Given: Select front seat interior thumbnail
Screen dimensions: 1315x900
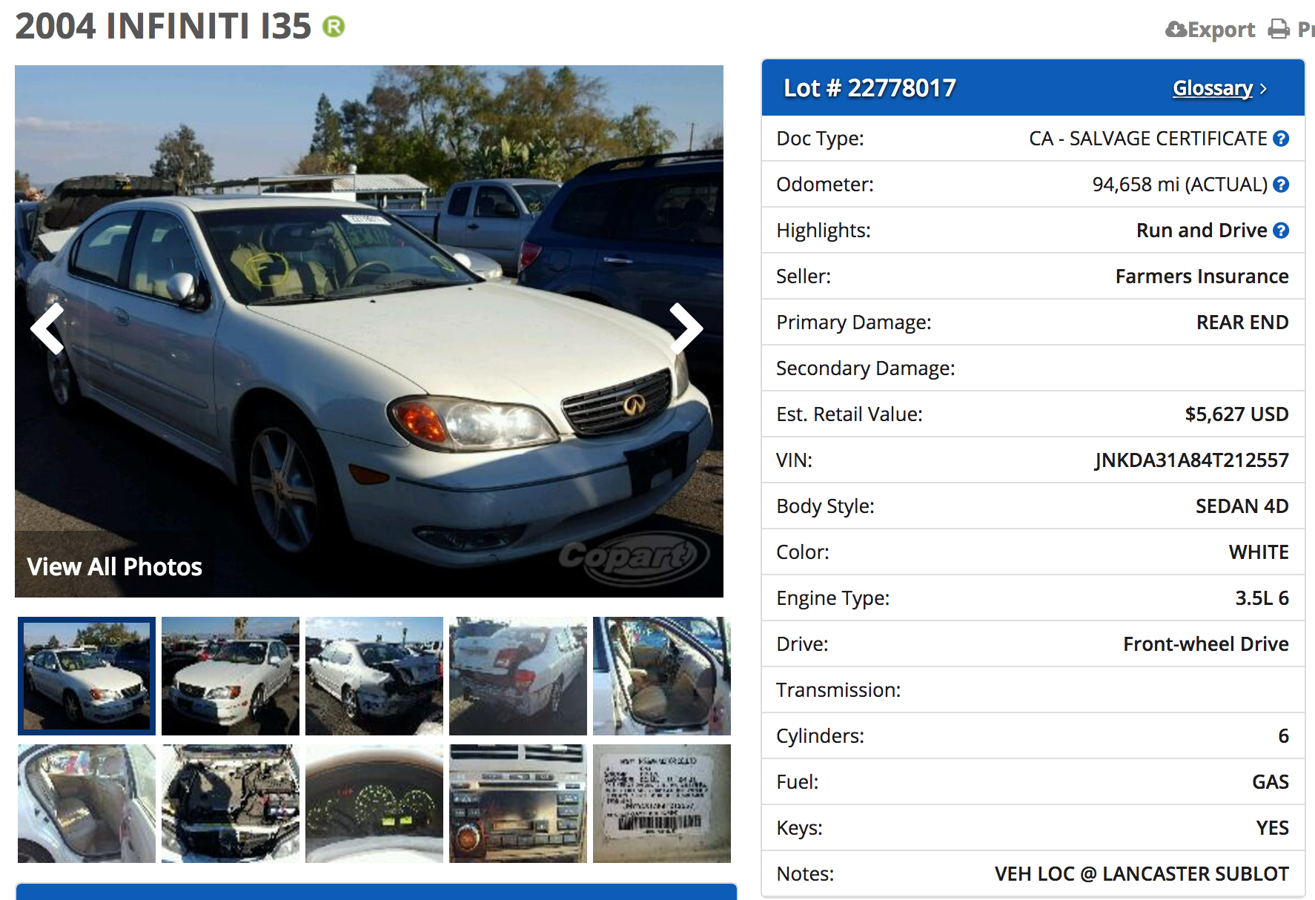Looking at the screenshot, I should tap(662, 676).
